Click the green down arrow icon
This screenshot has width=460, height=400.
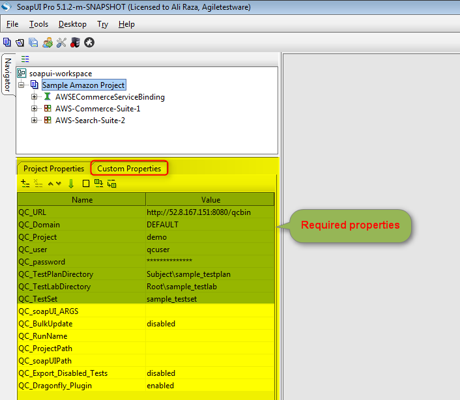[71, 184]
